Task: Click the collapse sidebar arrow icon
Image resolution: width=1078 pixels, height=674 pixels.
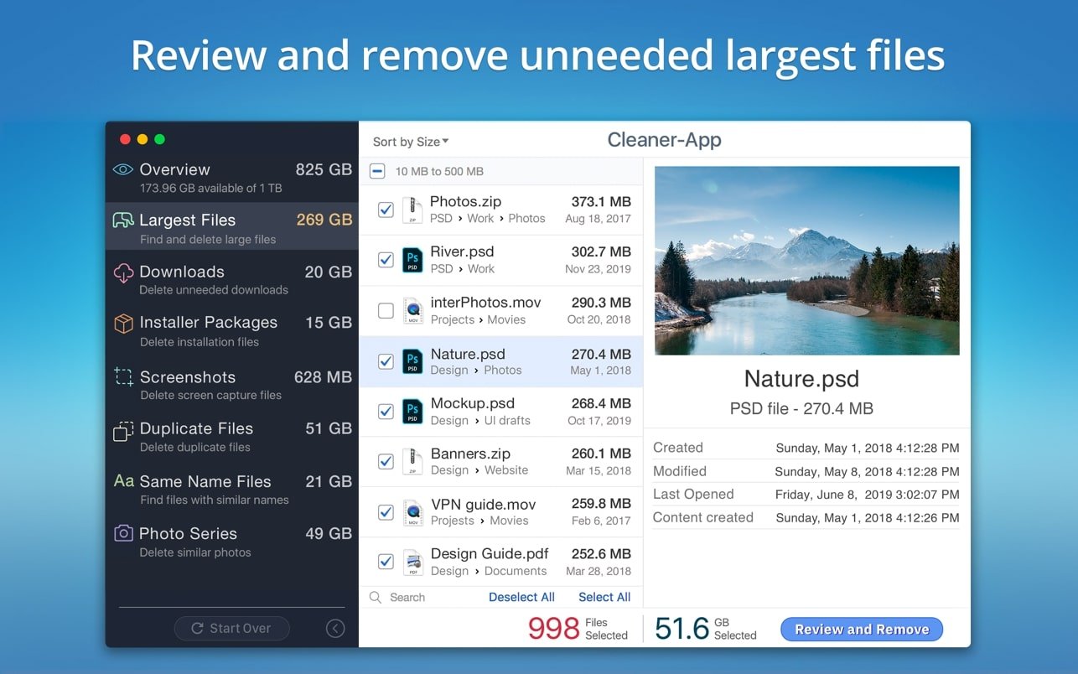Action: click(x=335, y=629)
